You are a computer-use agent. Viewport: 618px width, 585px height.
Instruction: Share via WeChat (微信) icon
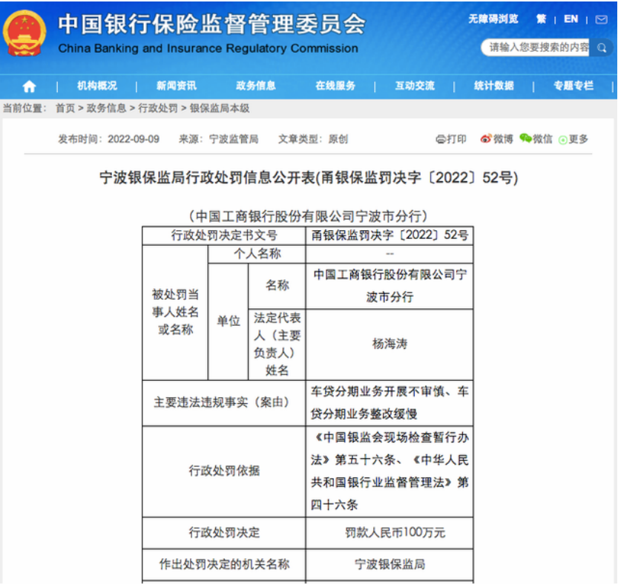coord(526,139)
